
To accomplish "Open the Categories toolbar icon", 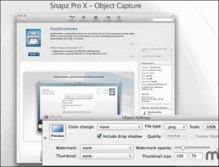I will (96, 18).
